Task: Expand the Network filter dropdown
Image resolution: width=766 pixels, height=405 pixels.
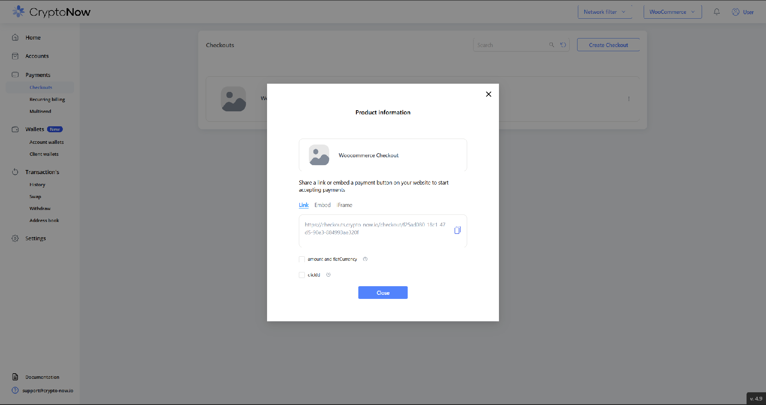Action: (x=605, y=12)
